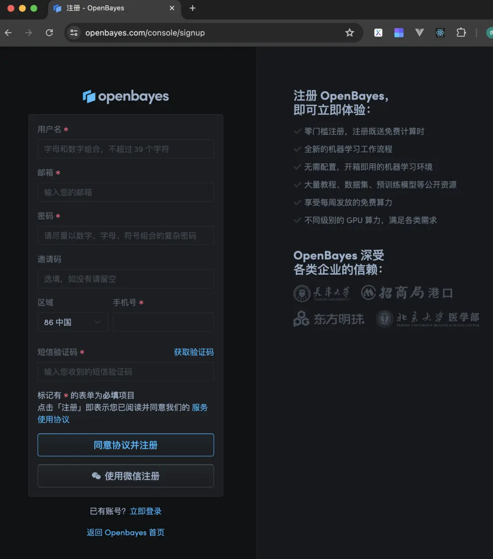Bookmark this page with the star icon
This screenshot has width=493, height=559.
pos(350,32)
